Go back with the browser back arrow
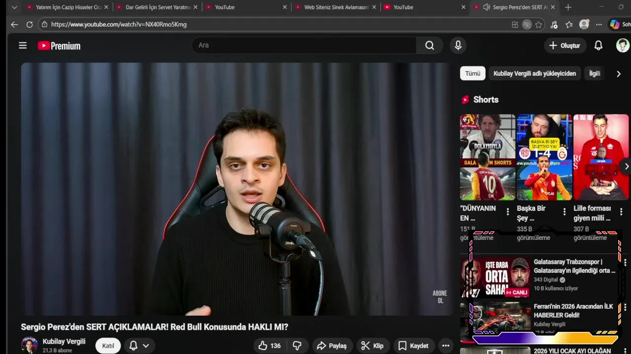 14,25
